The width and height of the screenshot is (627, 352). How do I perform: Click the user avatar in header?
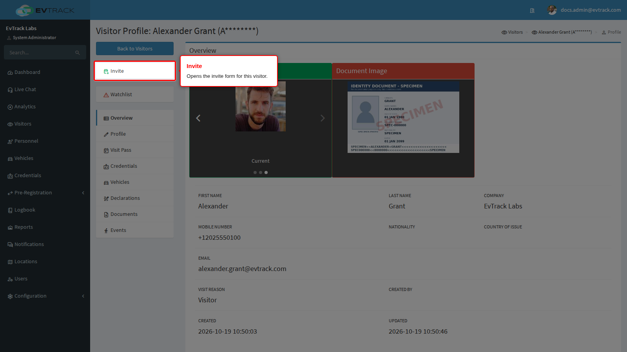tap(552, 10)
